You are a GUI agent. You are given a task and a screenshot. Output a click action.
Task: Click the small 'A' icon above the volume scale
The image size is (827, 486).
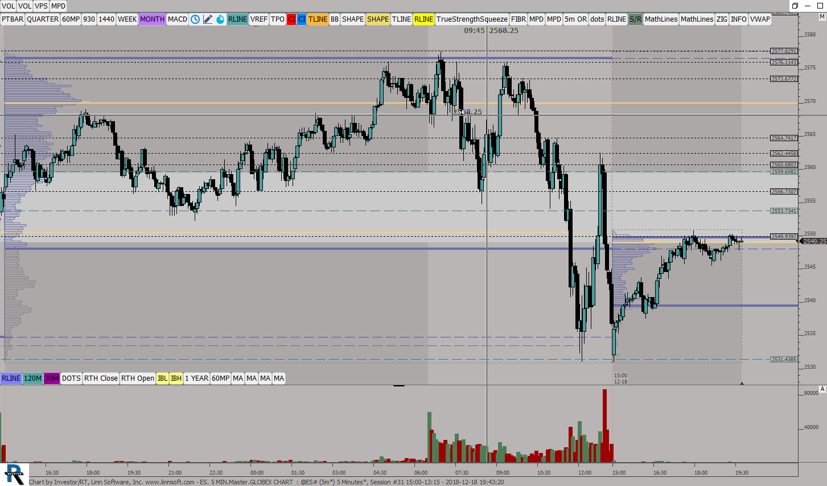[x=822, y=389]
